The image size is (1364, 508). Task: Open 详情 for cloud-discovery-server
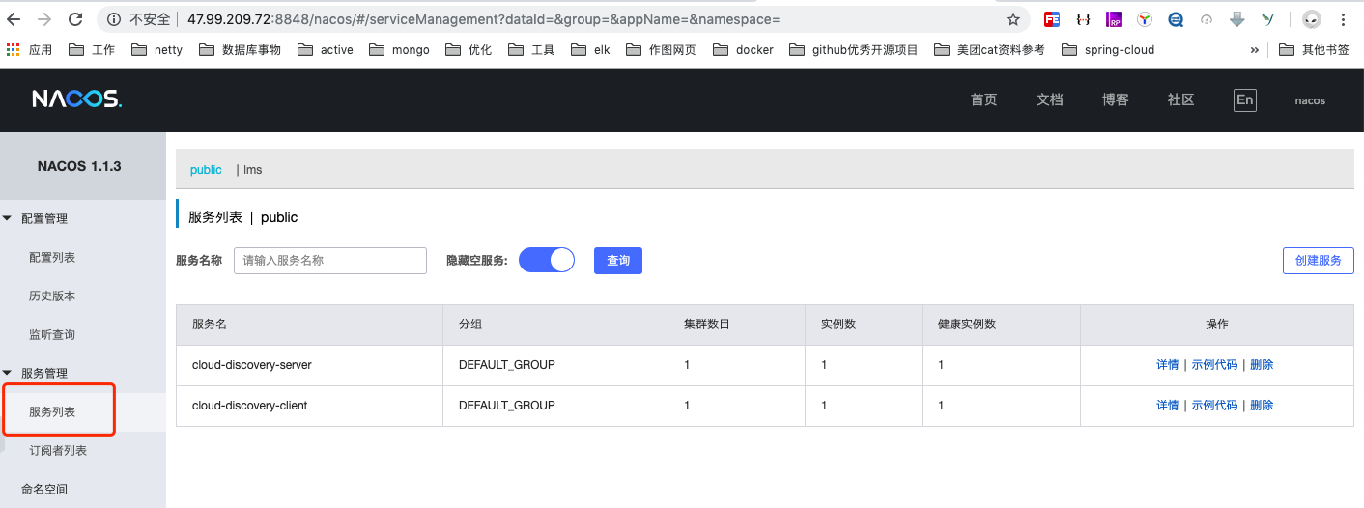tap(1167, 365)
